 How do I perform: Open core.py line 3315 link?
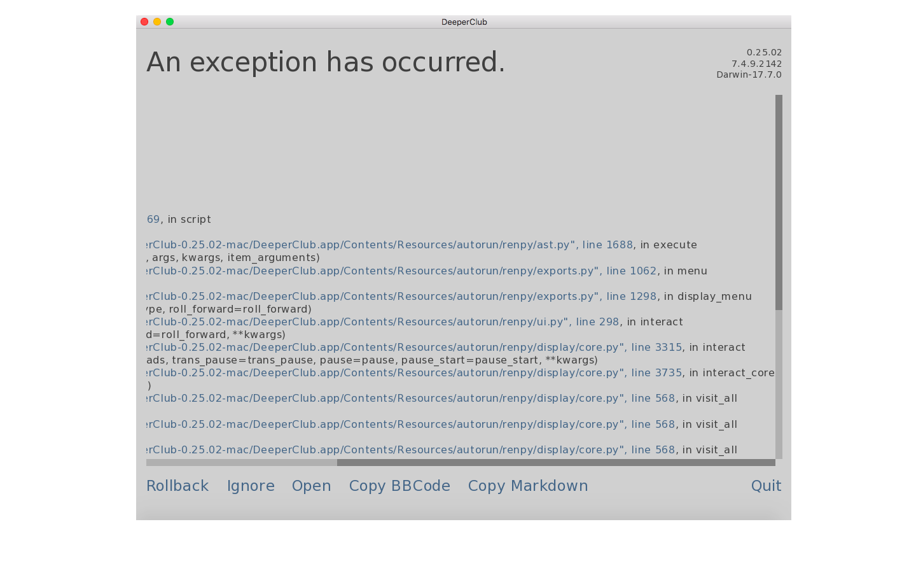[414, 347]
